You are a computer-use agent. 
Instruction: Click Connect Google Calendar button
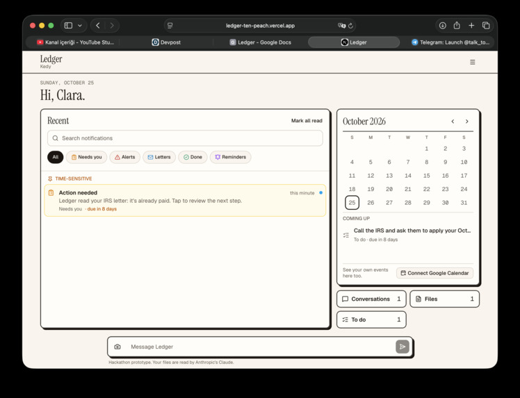(434, 273)
